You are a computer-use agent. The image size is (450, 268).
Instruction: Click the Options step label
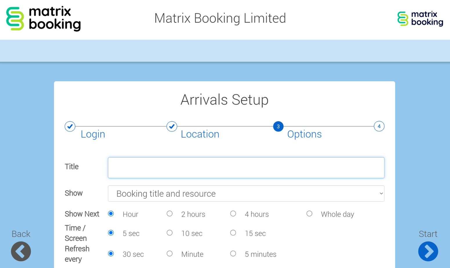(x=304, y=134)
